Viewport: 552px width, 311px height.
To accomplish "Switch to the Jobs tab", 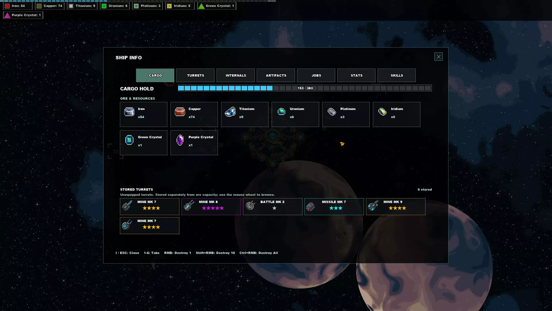I will point(316,75).
